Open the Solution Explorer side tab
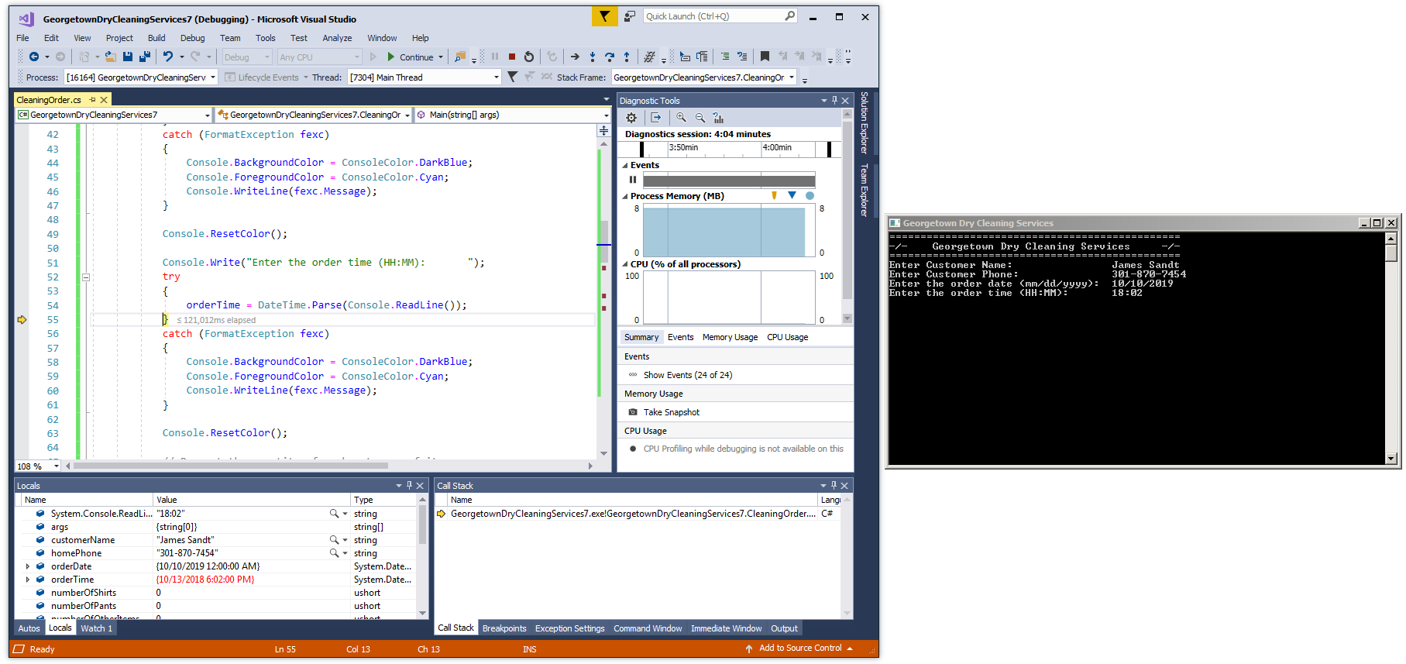This screenshot has height=664, width=1406. click(865, 123)
